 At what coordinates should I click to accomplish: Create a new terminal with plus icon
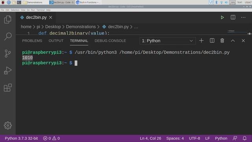pos(201,41)
